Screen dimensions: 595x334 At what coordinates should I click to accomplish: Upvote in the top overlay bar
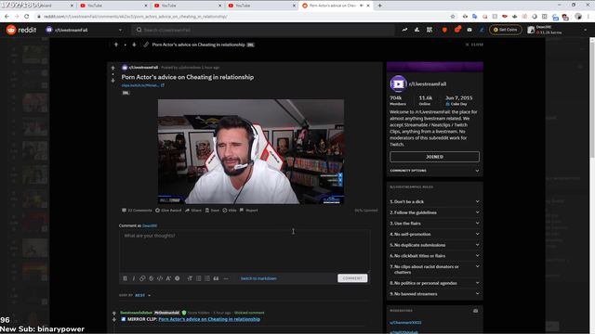coord(116,45)
